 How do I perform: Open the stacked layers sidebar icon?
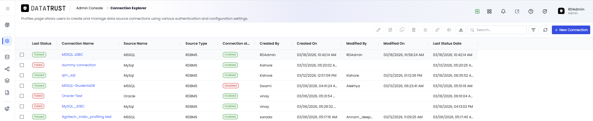(7, 81)
